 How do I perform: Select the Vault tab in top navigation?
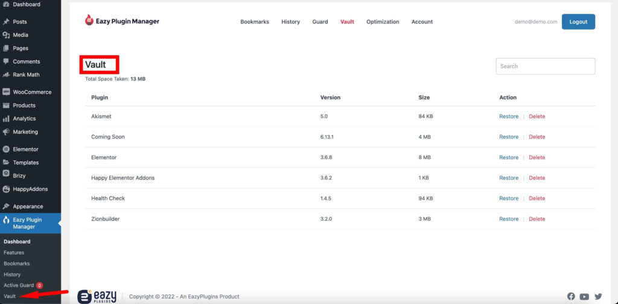point(347,22)
